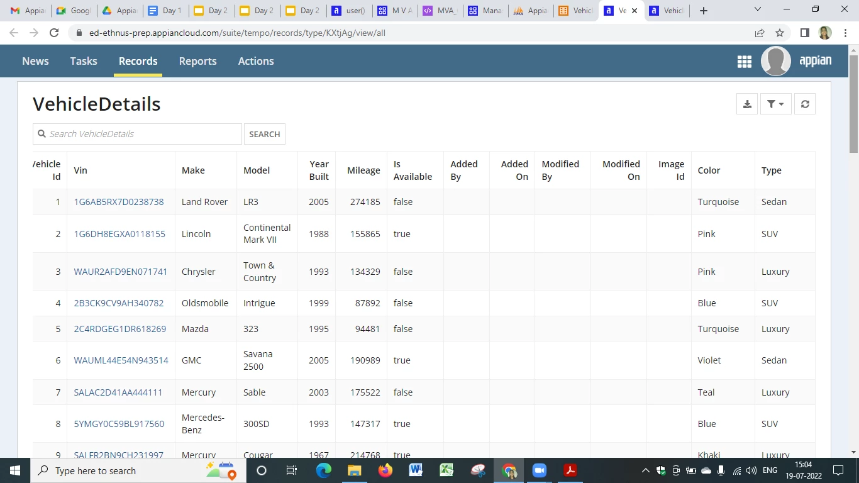Open Excel from taskbar
The height and width of the screenshot is (483, 859).
tap(446, 470)
